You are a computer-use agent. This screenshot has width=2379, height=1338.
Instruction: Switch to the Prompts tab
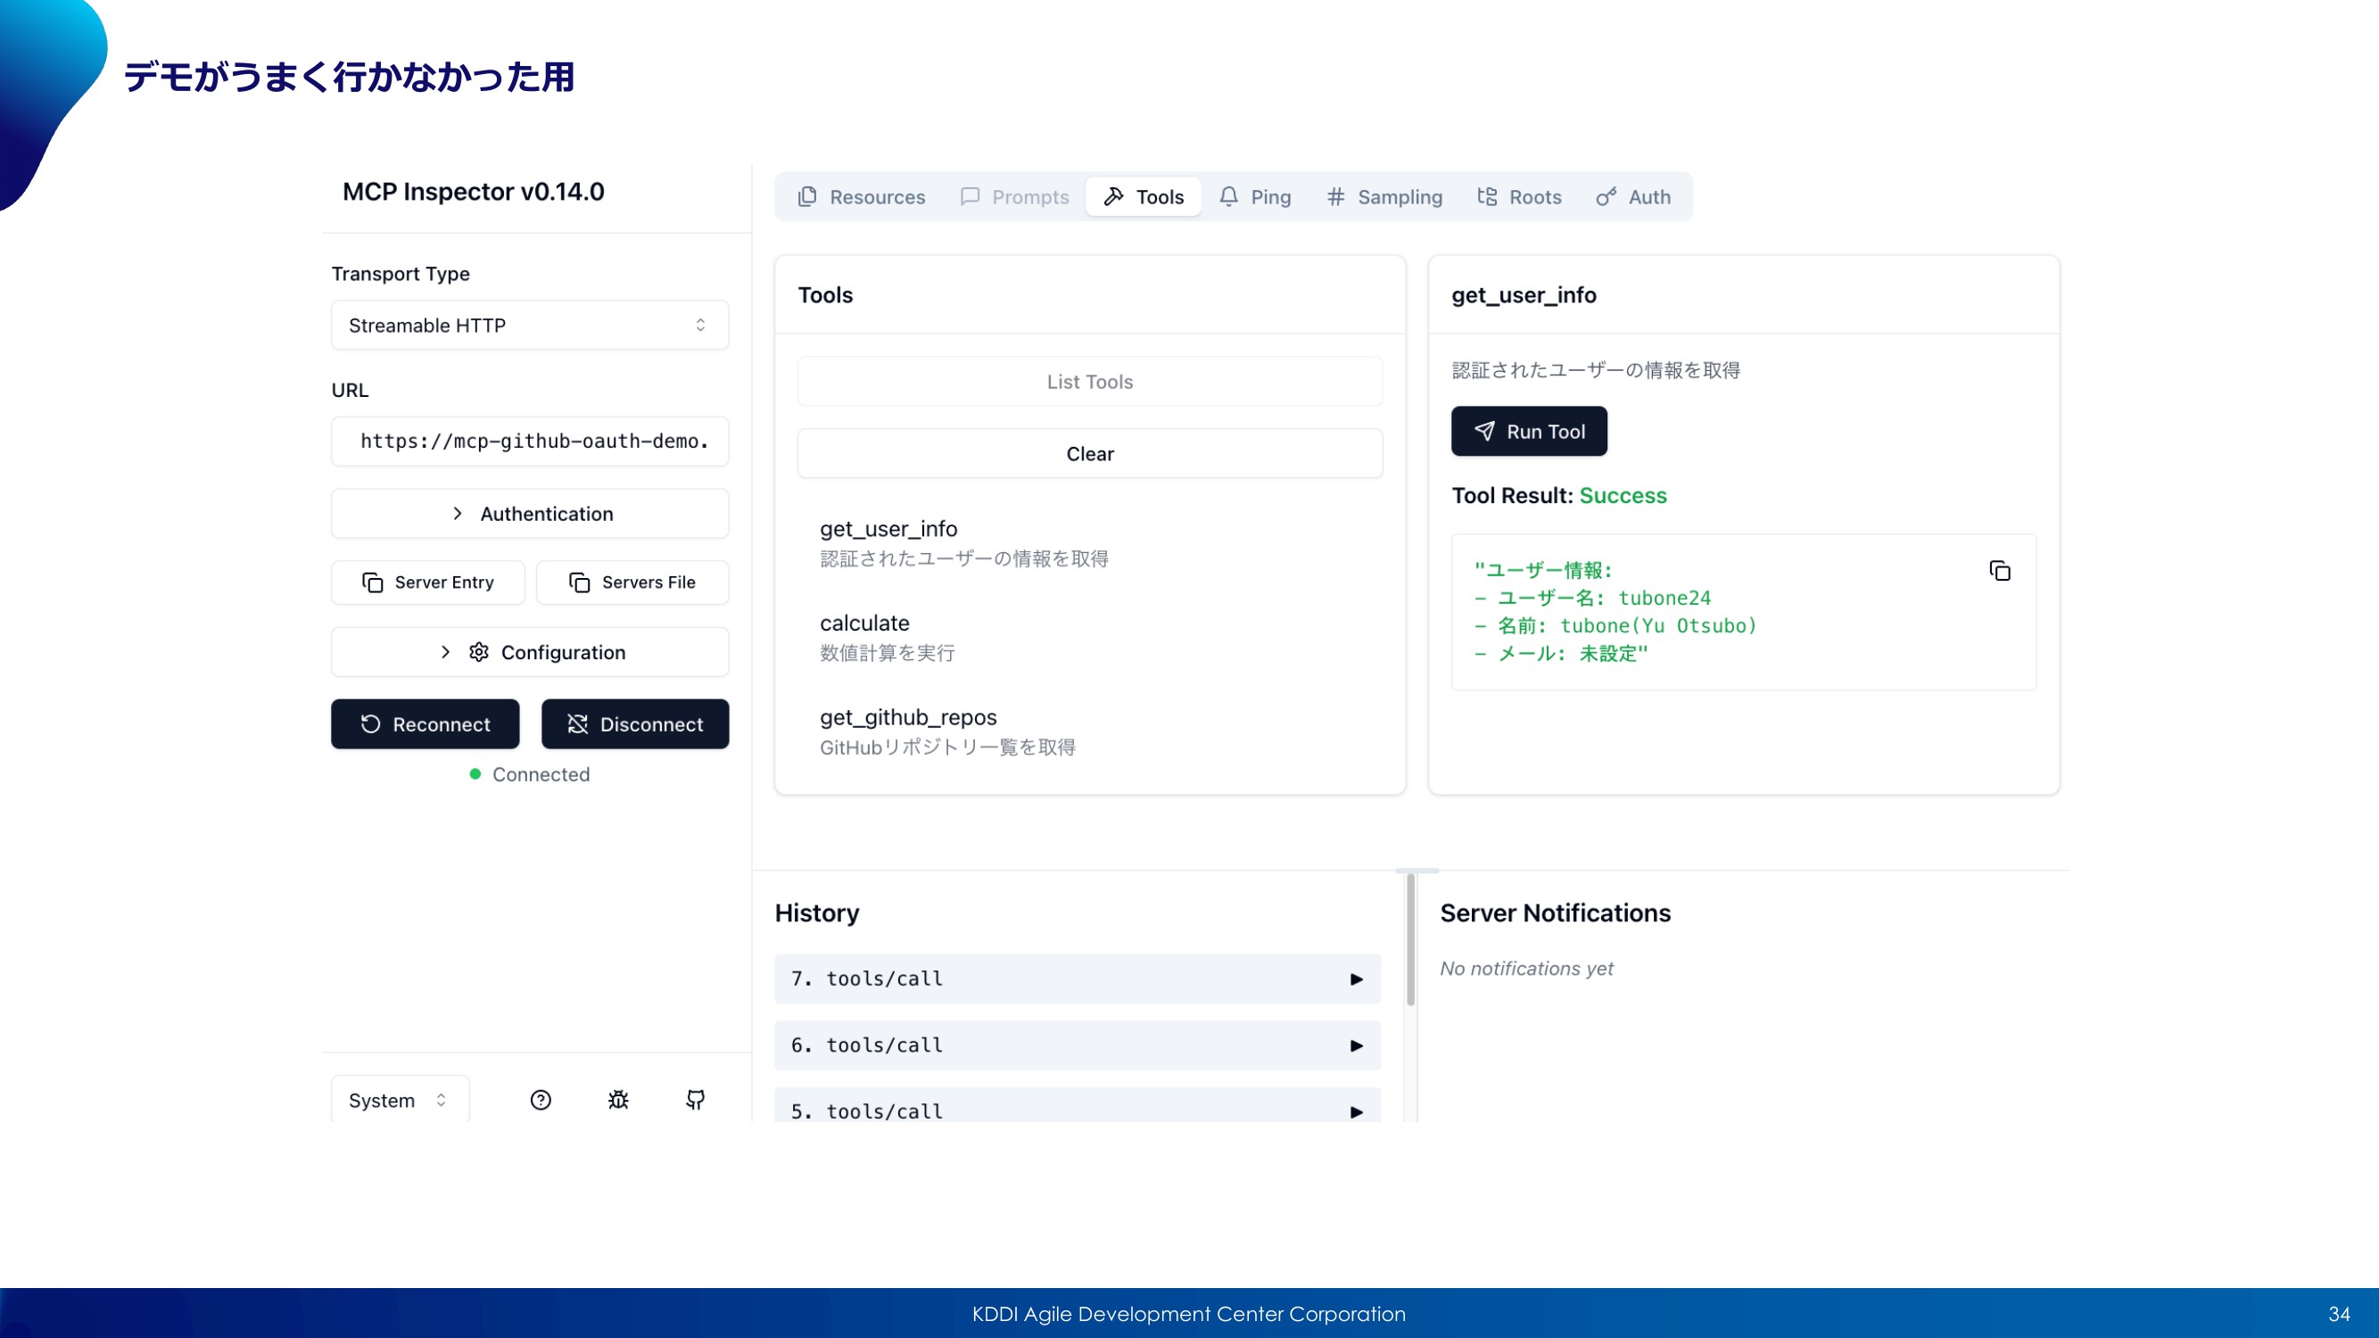1014,196
